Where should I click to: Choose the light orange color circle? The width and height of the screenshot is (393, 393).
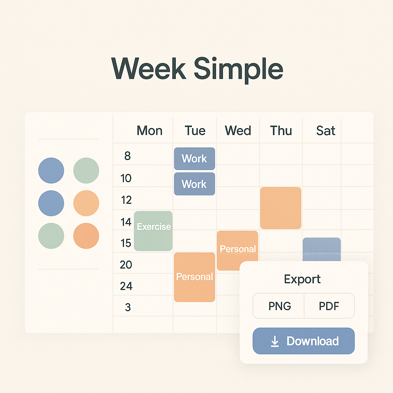(x=86, y=203)
